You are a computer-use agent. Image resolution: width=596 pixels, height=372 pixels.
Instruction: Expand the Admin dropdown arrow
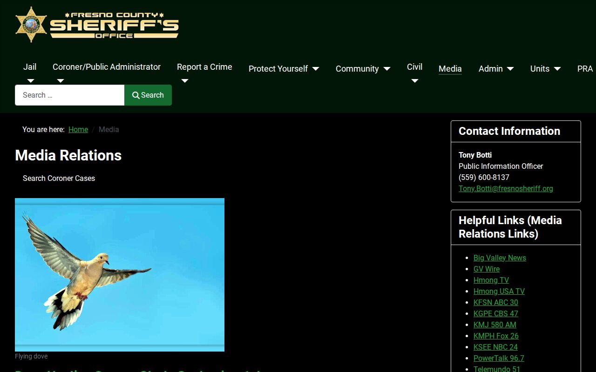(x=510, y=69)
